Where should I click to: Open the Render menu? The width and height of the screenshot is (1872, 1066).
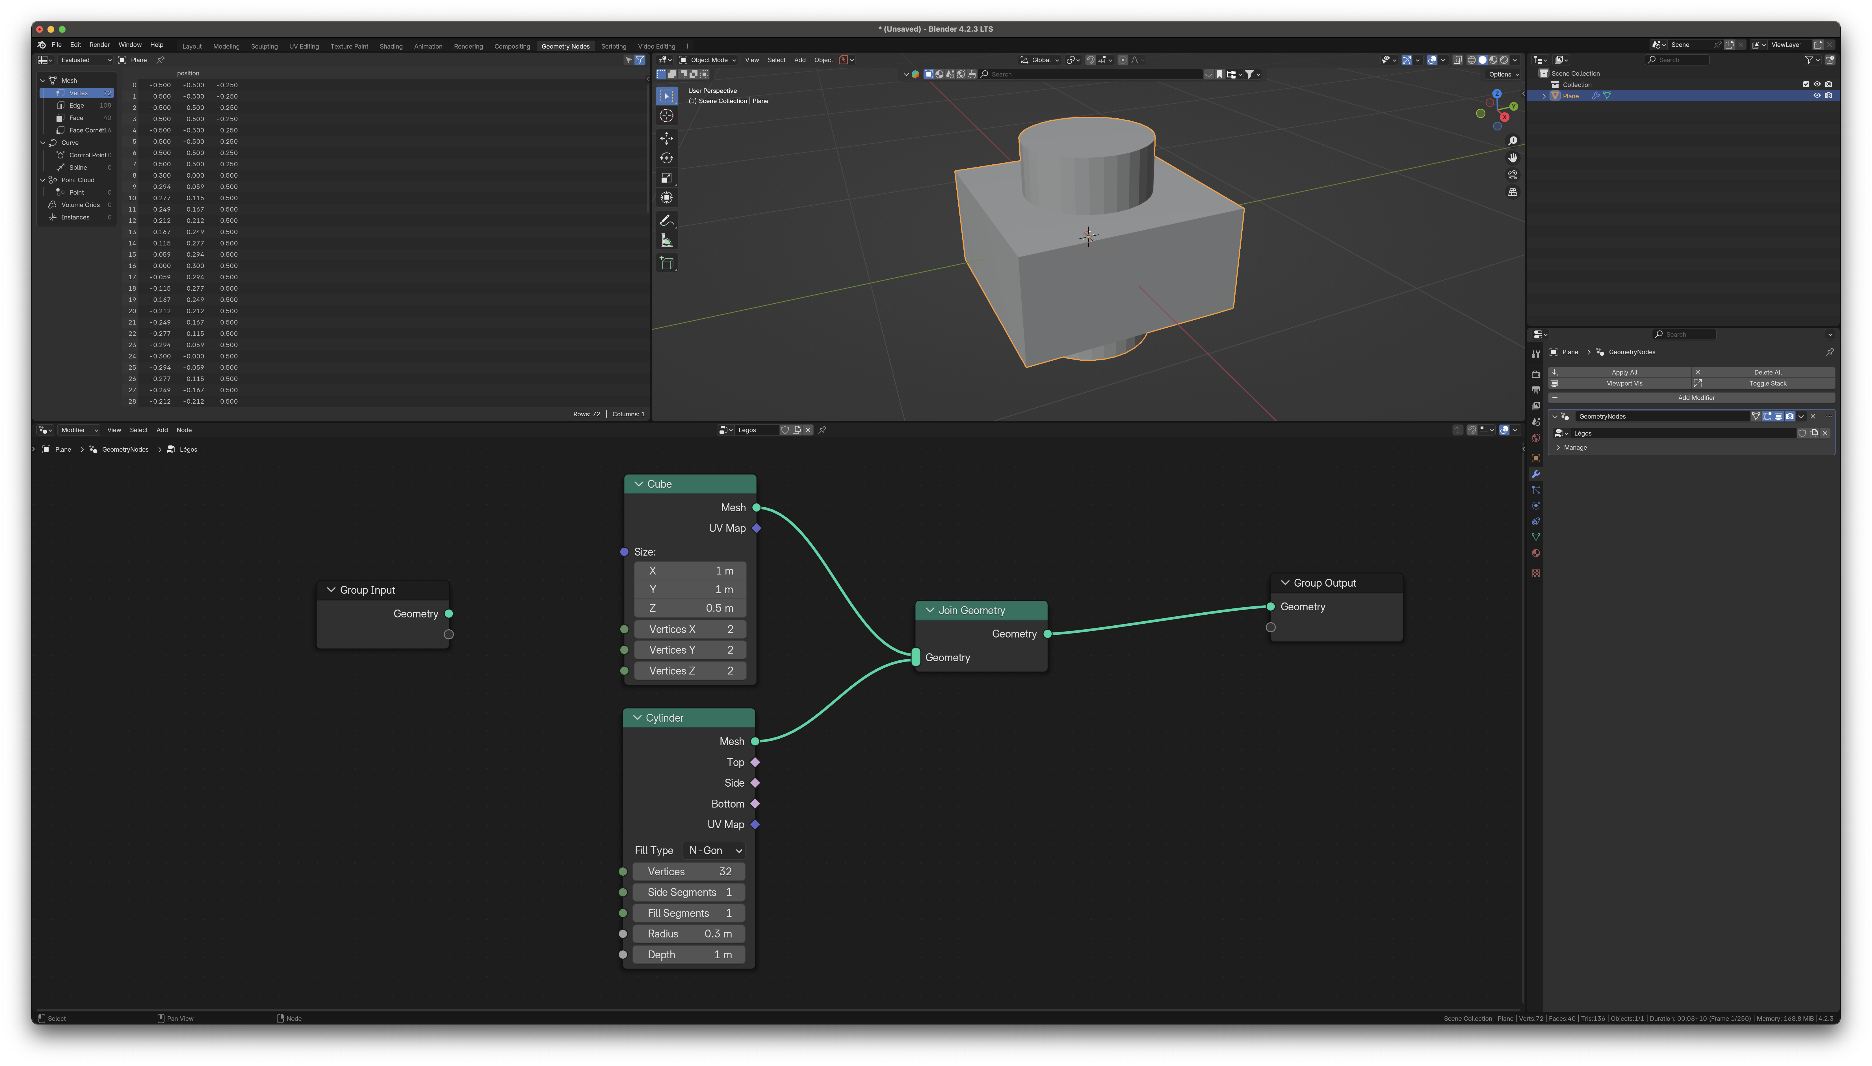click(99, 45)
